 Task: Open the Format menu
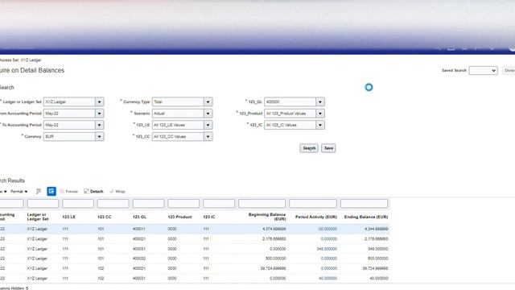(x=19, y=192)
